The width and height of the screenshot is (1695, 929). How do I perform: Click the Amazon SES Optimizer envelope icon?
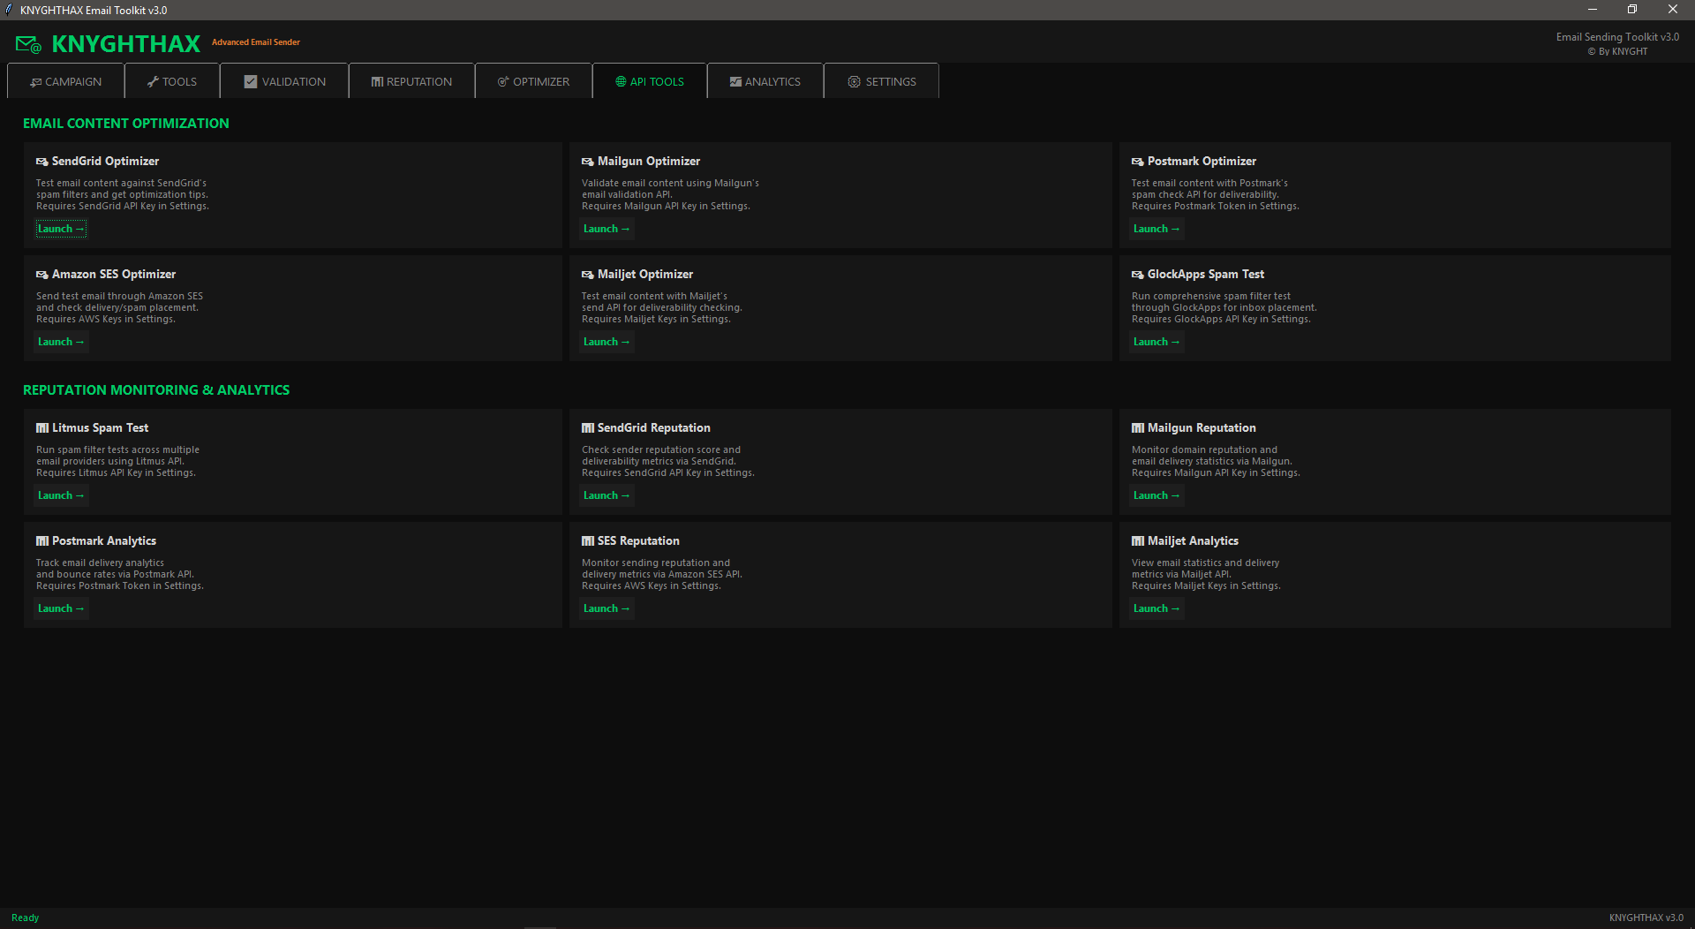point(42,275)
